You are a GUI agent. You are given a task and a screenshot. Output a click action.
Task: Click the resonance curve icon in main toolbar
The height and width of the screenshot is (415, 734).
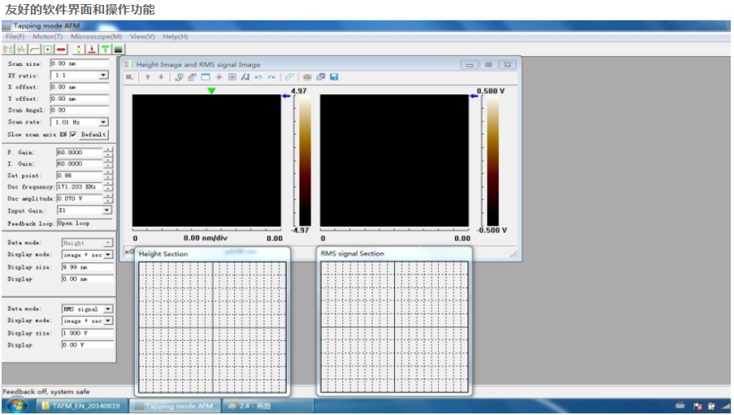click(21, 49)
